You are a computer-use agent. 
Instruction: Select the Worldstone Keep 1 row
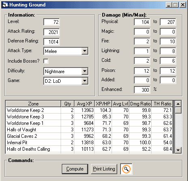89,123
